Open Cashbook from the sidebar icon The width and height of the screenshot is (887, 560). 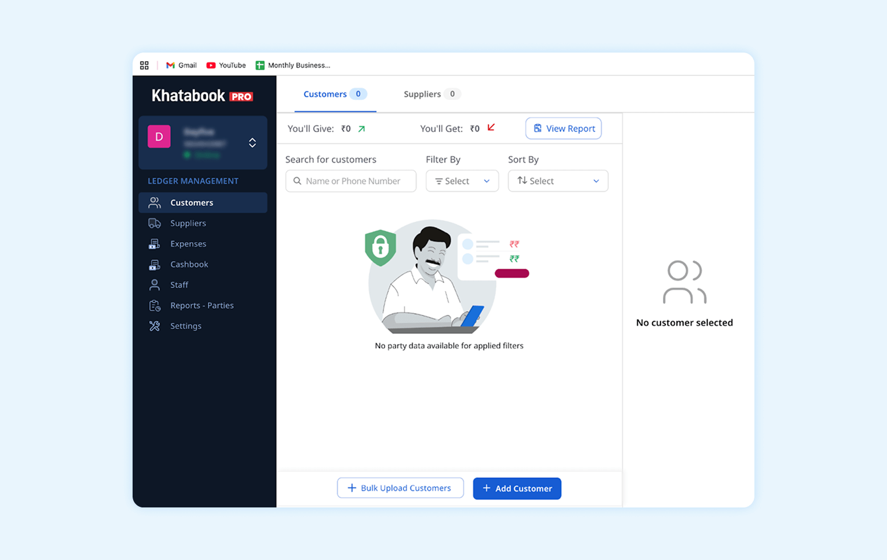pos(154,265)
